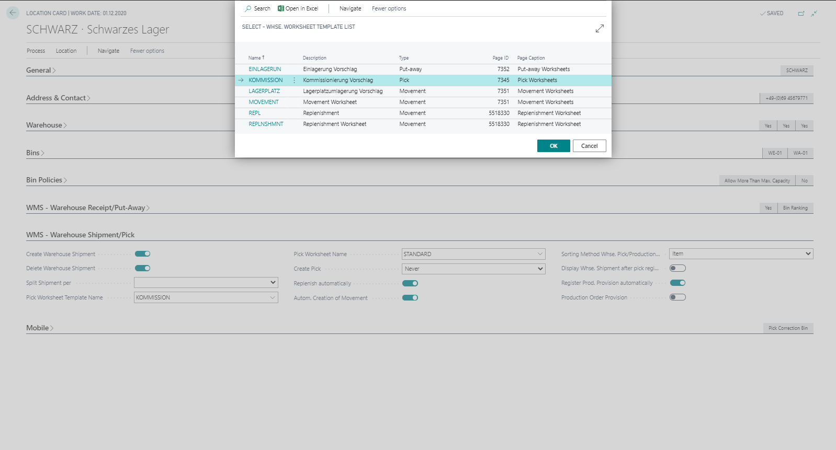
Task: Collapse the Location Card page view
Action: pyautogui.click(x=814, y=14)
